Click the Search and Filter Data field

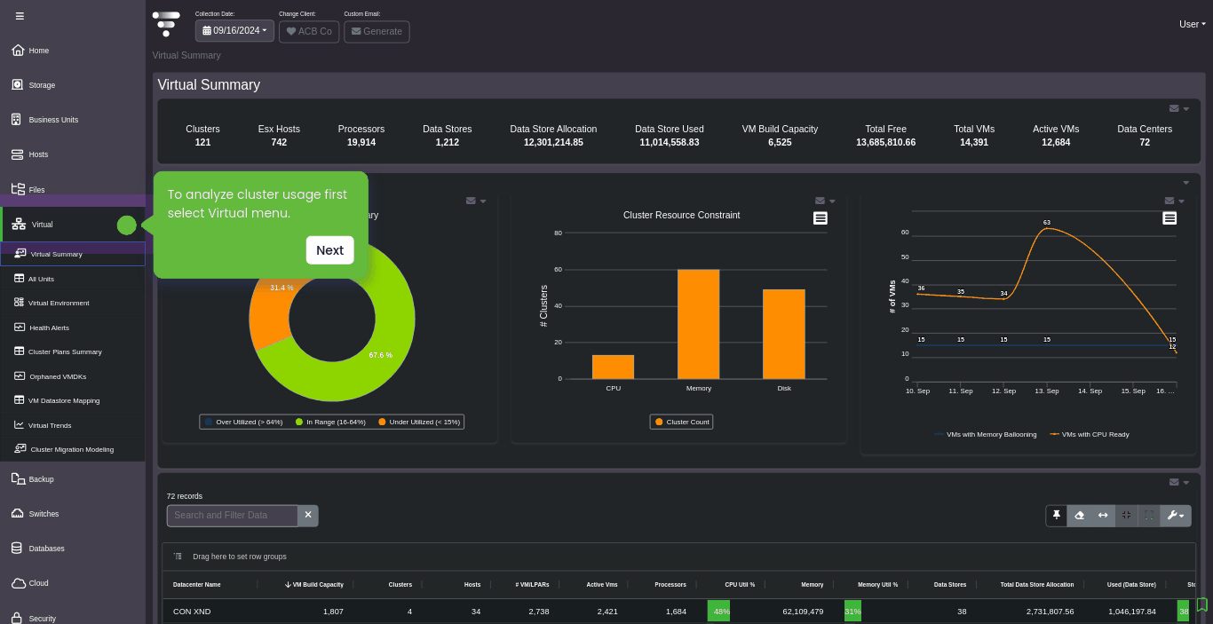(x=232, y=515)
